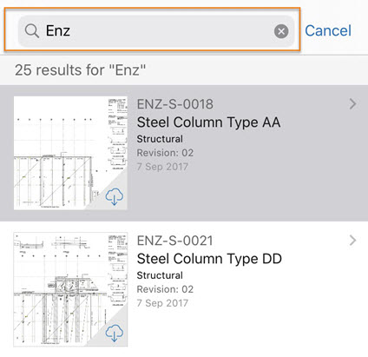Clear the search text with the X icon
Screen dimensions: 368x357
tap(281, 31)
